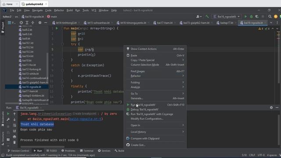
Task: Select Run 'Bai16_ngoaileKt' from context menu
Action: coord(155,105)
